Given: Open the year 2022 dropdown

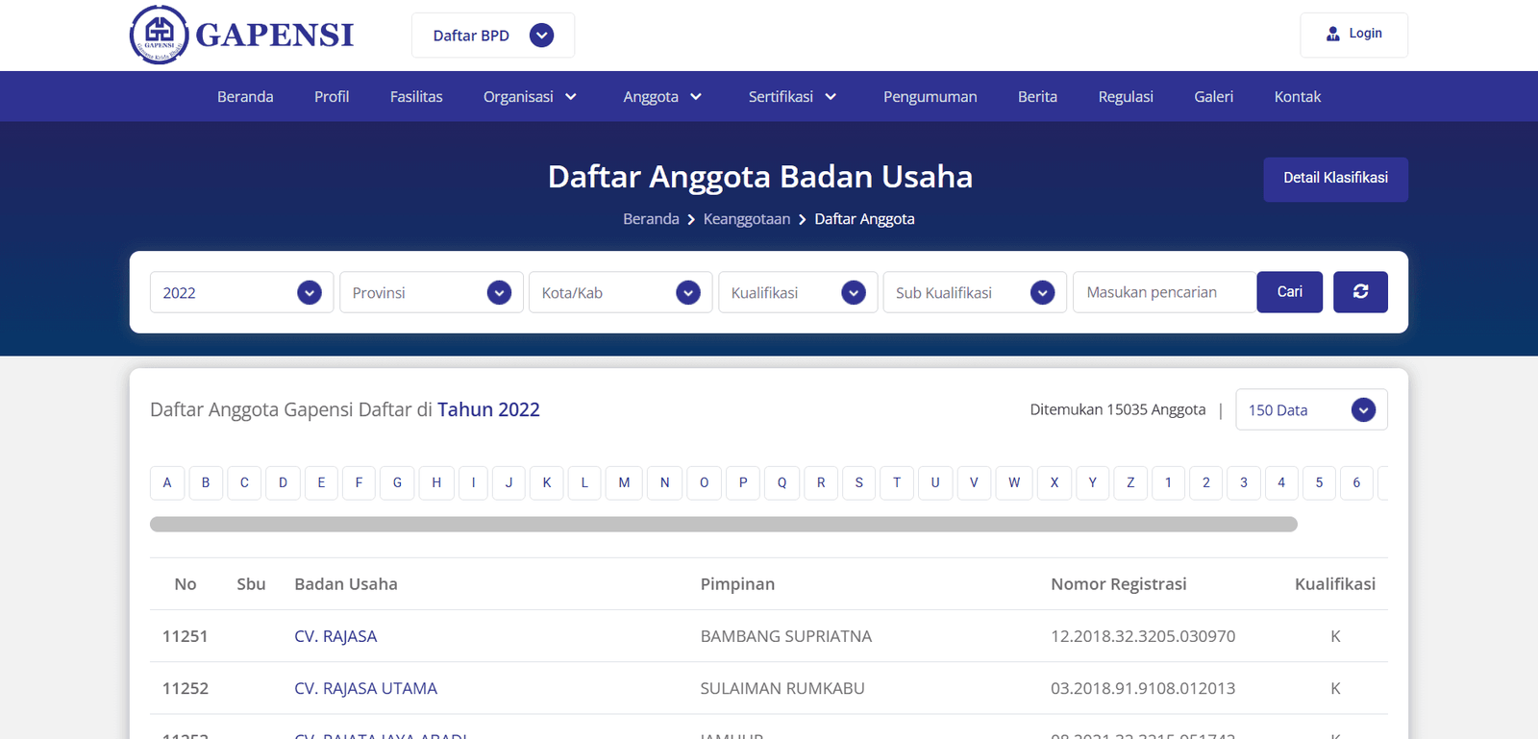Looking at the screenshot, I should click(241, 292).
